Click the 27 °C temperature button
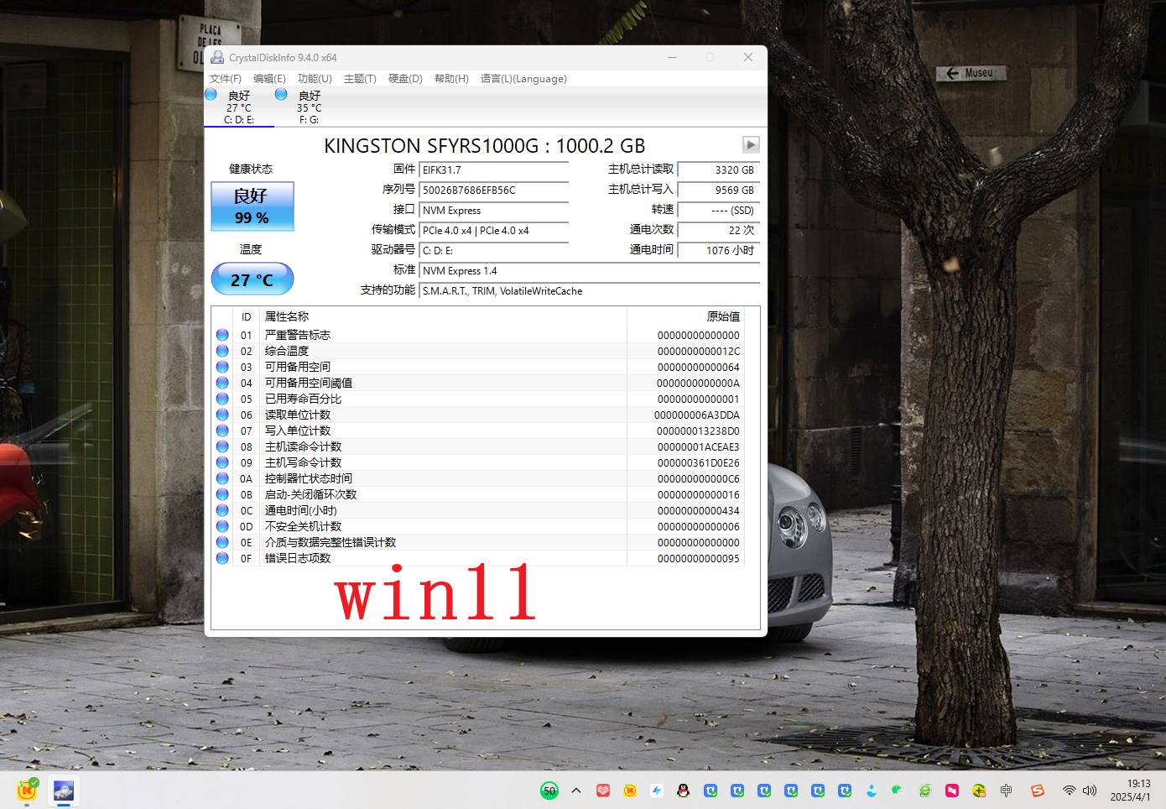Viewport: 1166px width, 809px height. pos(252,279)
